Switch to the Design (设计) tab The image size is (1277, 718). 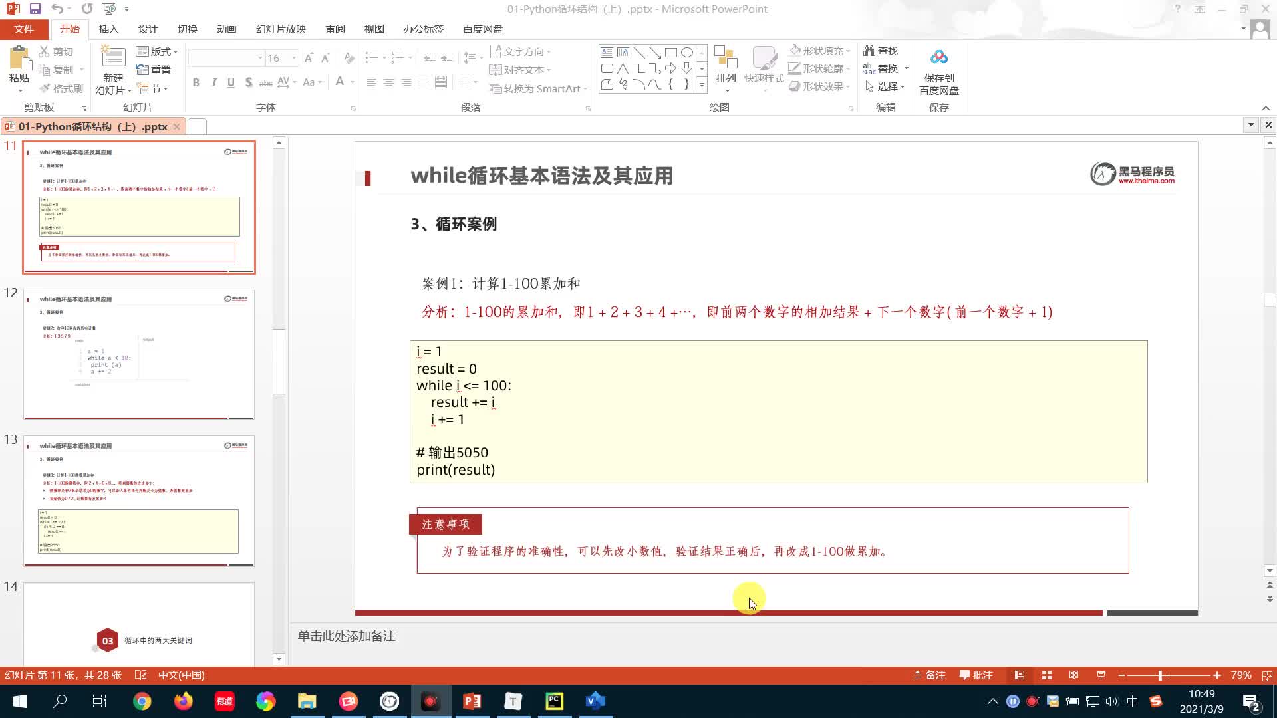(x=148, y=29)
